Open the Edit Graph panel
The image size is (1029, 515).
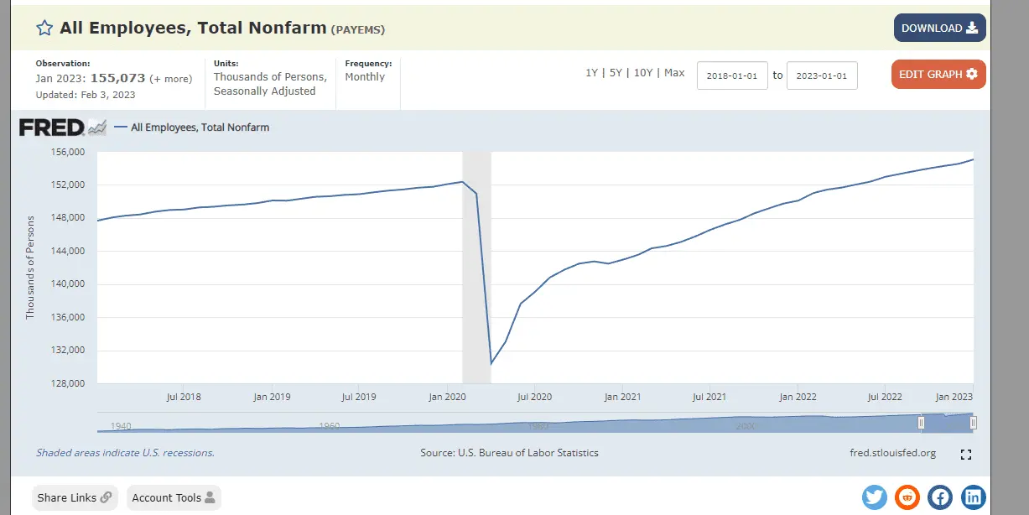[938, 74]
